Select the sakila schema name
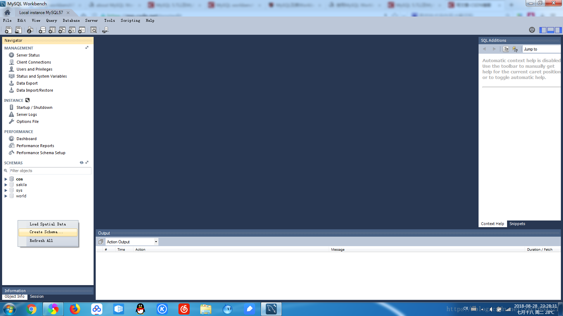The width and height of the screenshot is (563, 316). click(x=21, y=185)
